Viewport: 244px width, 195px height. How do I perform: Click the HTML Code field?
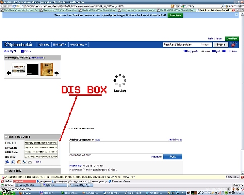pyautogui.click(x=41, y=152)
